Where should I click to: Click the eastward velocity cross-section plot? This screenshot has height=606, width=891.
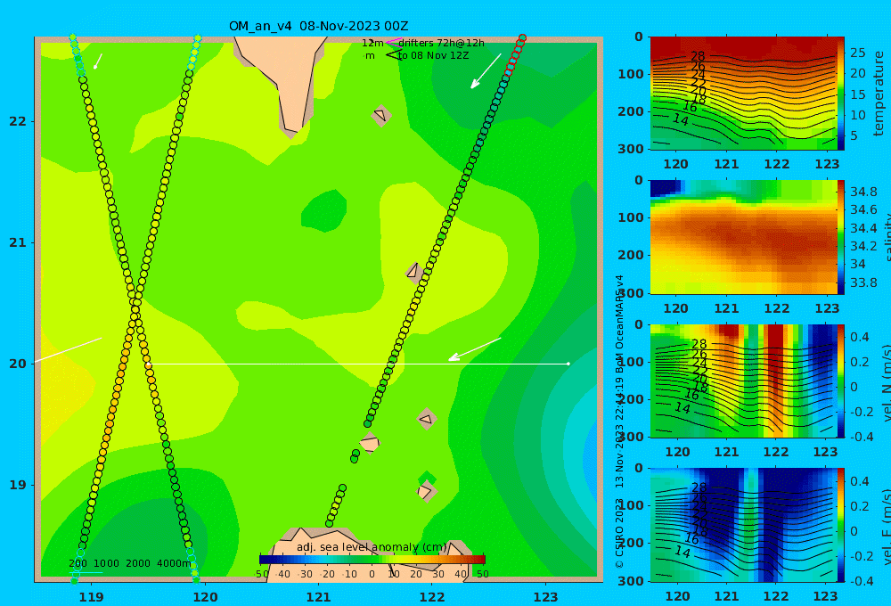pyautogui.click(x=744, y=525)
